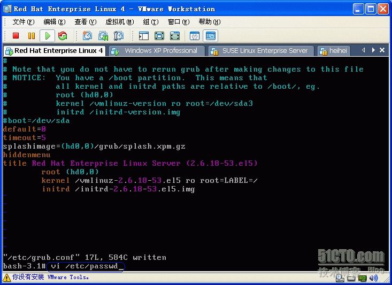Click the "/etc/grub.conf" 17L written line

pyautogui.click(x=84, y=257)
